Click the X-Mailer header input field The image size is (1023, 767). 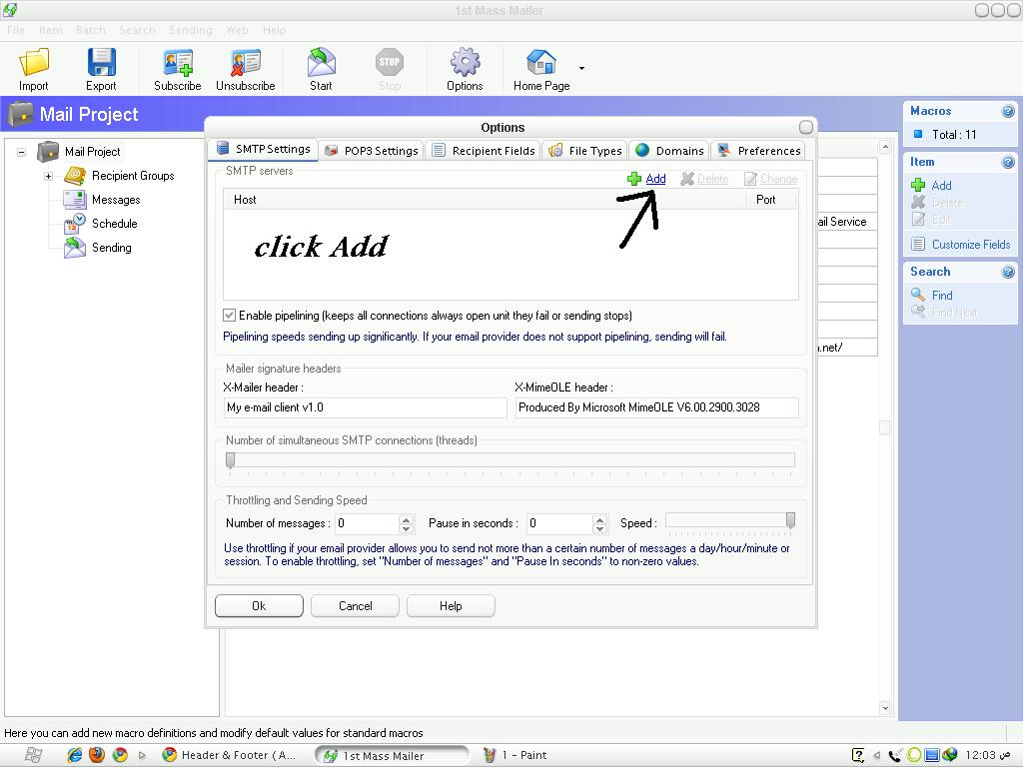(x=365, y=407)
